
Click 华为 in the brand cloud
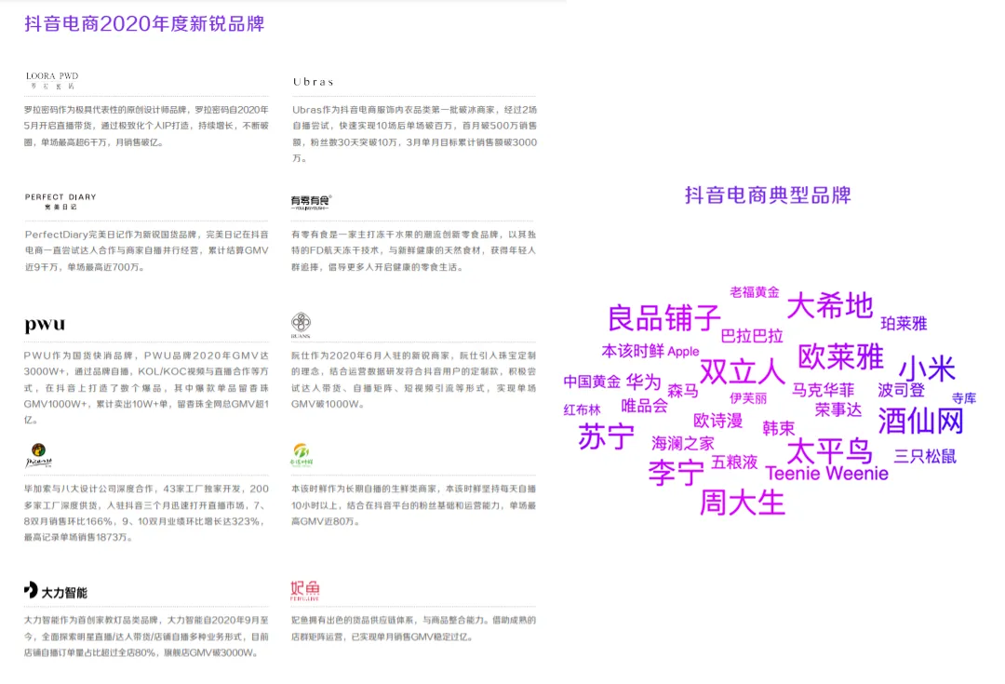644,382
